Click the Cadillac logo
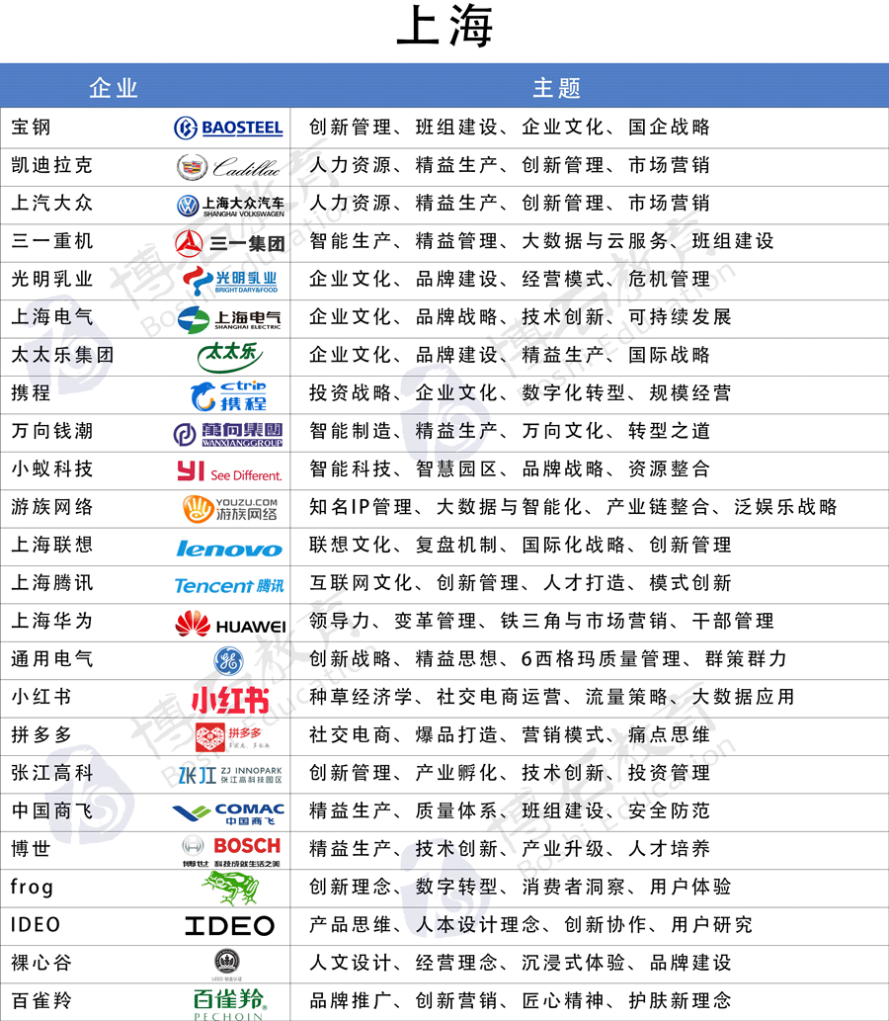 coord(229,166)
